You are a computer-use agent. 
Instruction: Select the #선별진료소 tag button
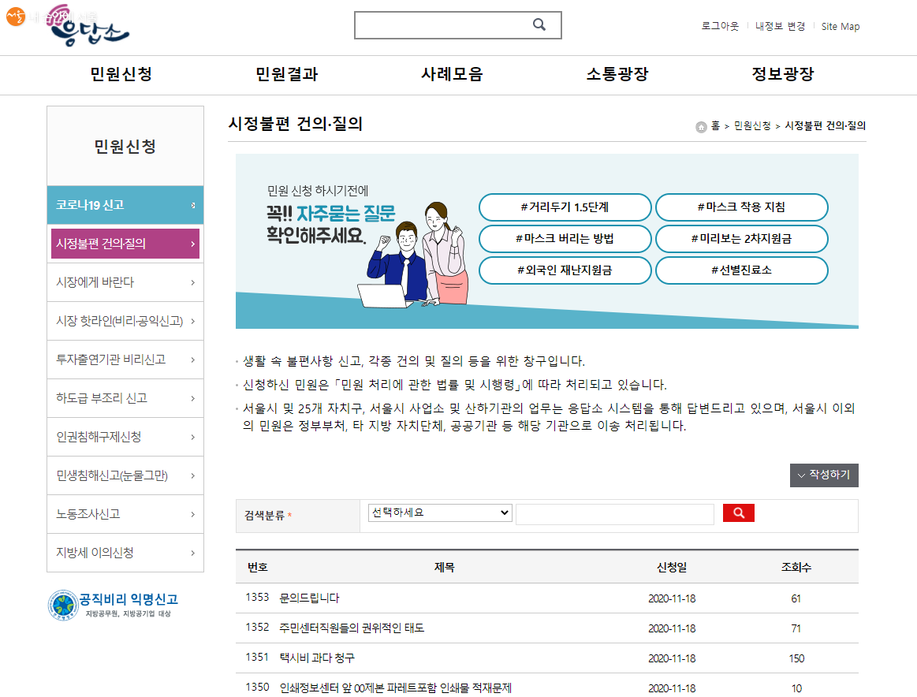pyautogui.click(x=741, y=270)
